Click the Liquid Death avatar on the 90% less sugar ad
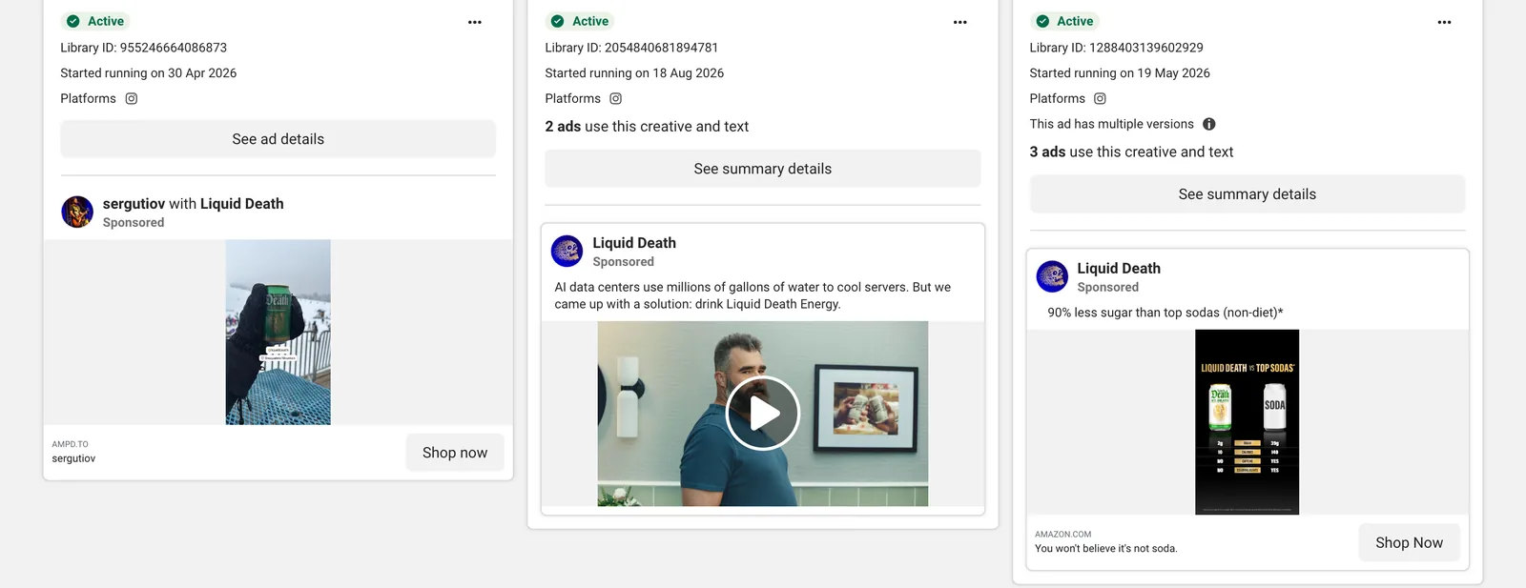 tap(1052, 276)
